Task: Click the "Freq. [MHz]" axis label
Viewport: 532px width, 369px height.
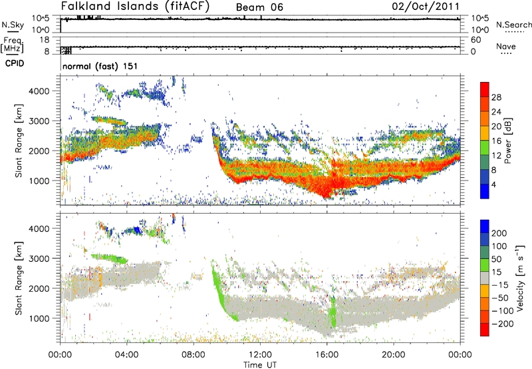Action: pyautogui.click(x=13, y=45)
